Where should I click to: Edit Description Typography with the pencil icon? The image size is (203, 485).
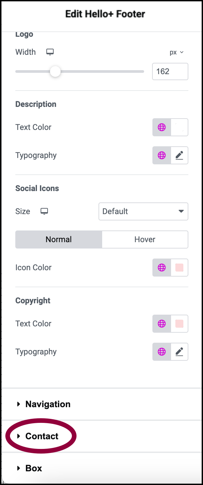(179, 155)
